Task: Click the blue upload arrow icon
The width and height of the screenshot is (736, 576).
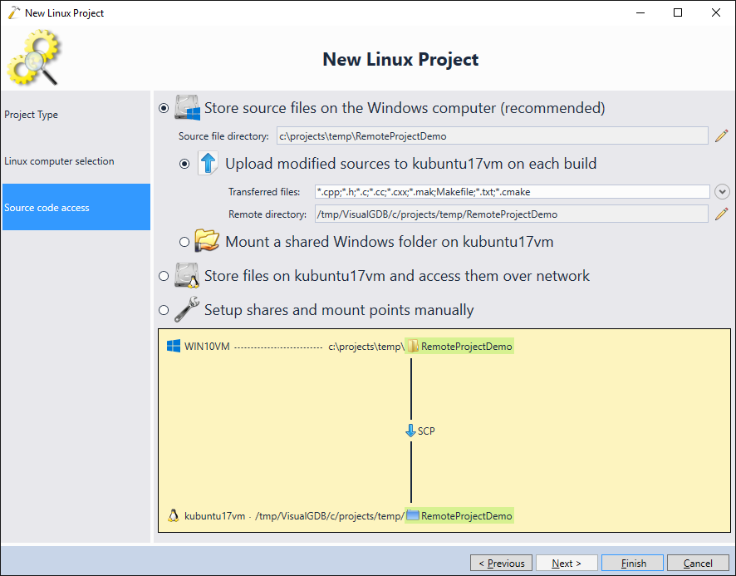Action: coord(208,164)
